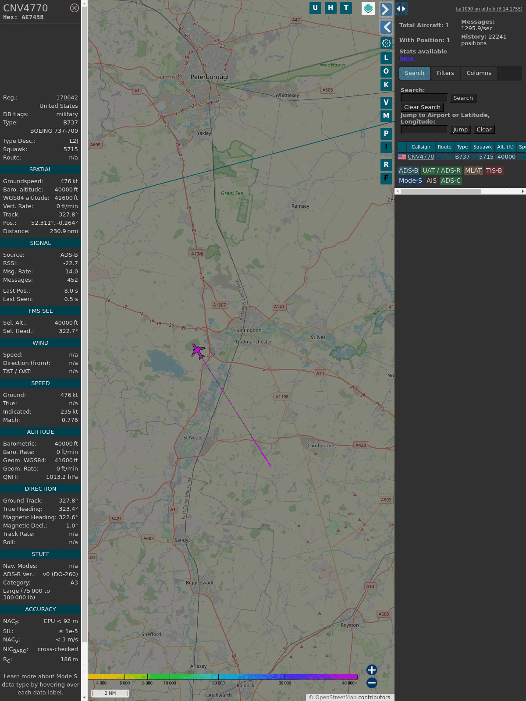Screen dimensions: 526x701
Task: Zoom out with the minus button
Action: tap(372, 683)
